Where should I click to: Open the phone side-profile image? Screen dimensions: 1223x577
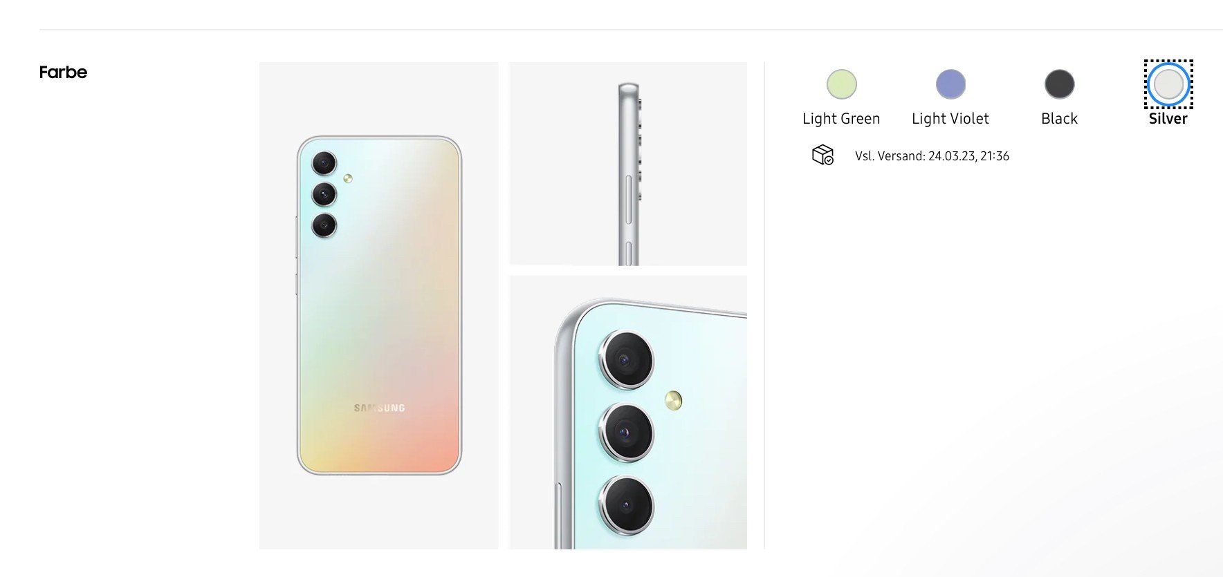[x=627, y=164]
